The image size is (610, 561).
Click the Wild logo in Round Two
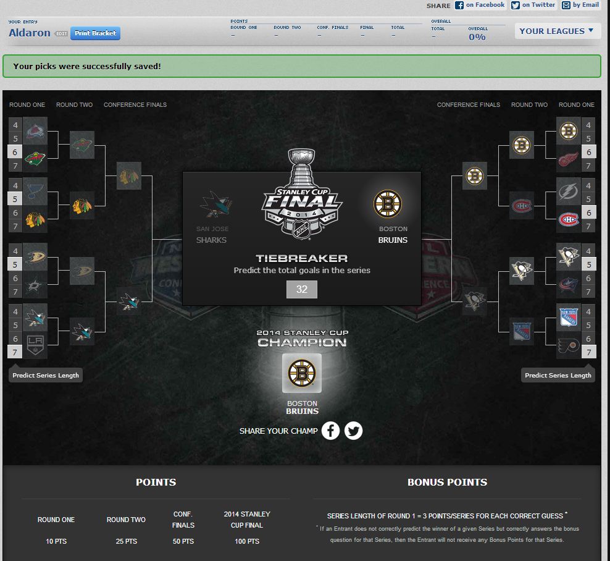(82, 145)
